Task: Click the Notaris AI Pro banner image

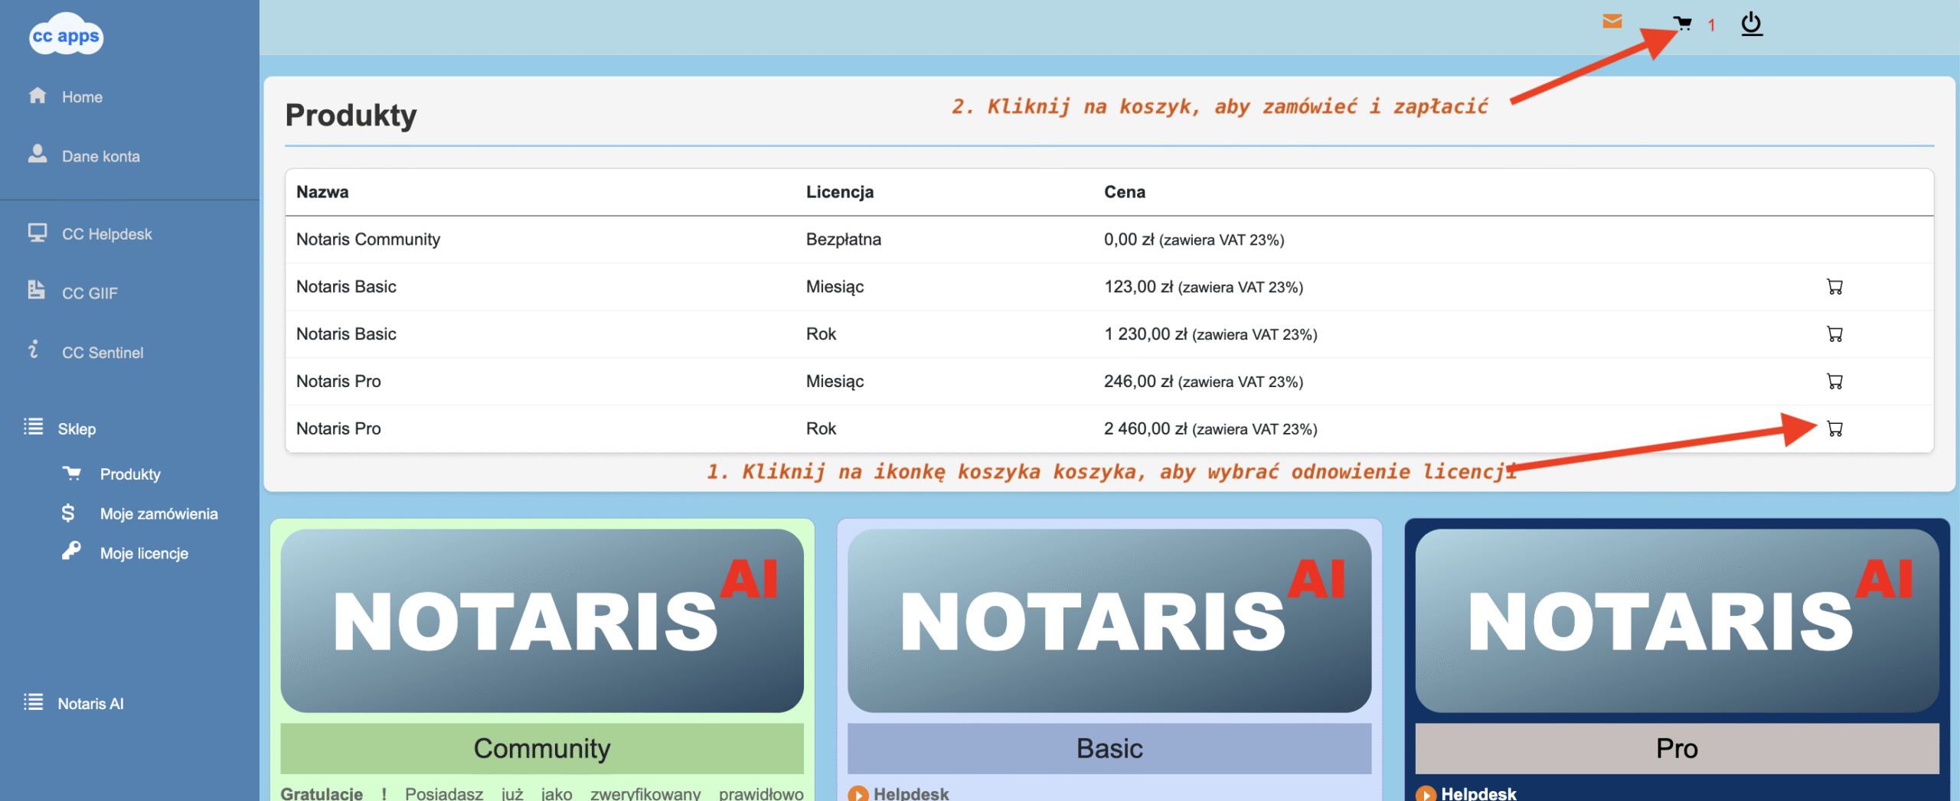Action: point(1676,620)
